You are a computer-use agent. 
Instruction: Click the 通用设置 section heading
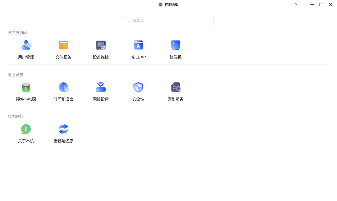tap(15, 75)
